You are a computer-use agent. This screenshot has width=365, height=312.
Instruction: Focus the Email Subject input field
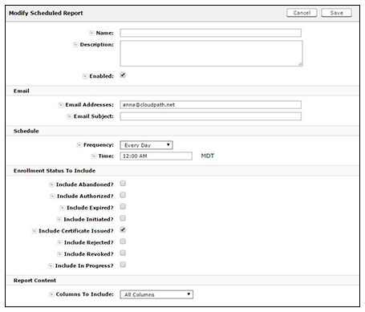[x=211, y=116]
